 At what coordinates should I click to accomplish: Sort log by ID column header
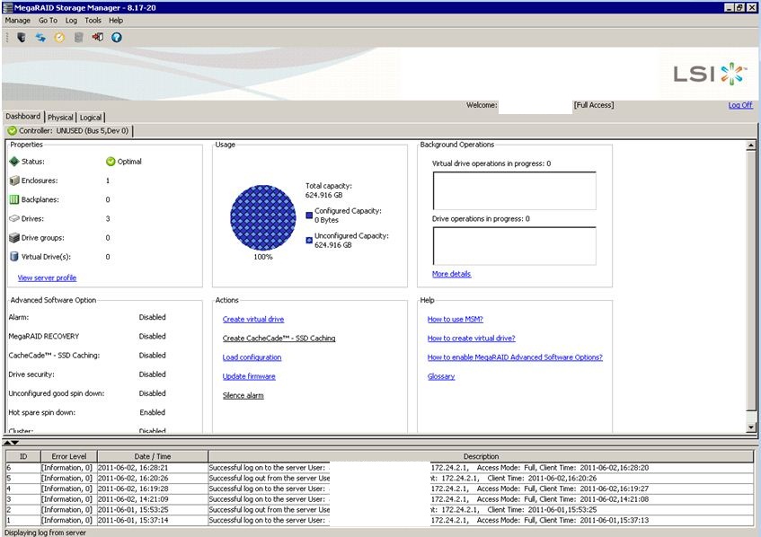coord(22,456)
